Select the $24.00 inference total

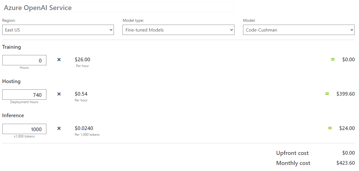[x=347, y=128]
